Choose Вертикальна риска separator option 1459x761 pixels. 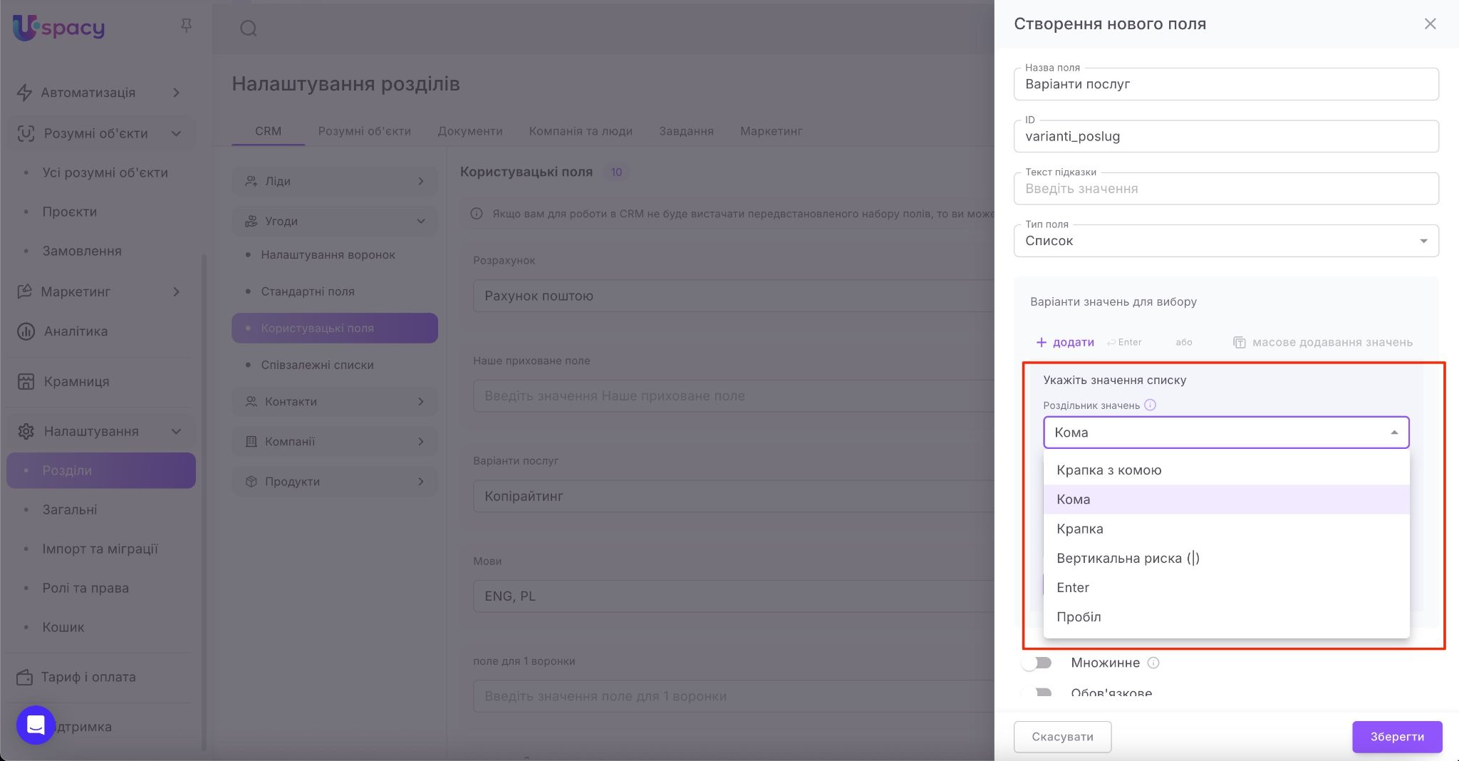[x=1127, y=558]
